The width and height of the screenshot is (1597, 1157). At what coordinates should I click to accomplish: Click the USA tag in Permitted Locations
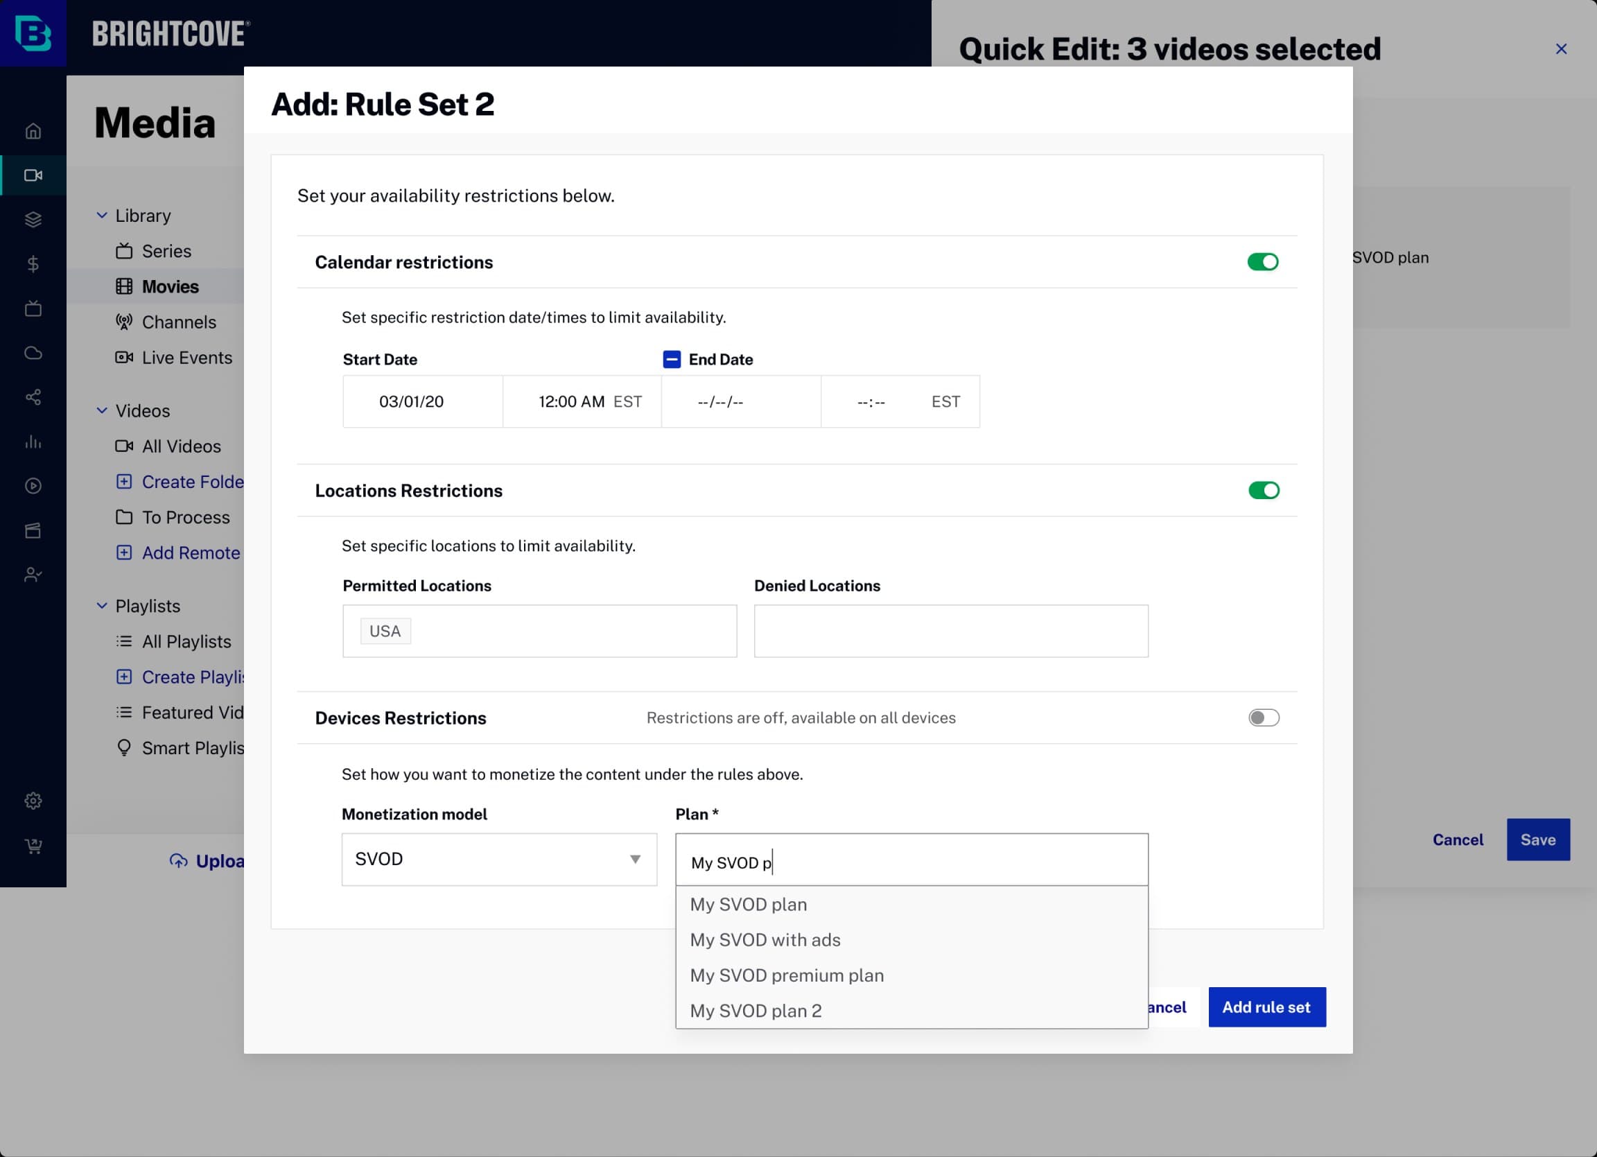385,631
